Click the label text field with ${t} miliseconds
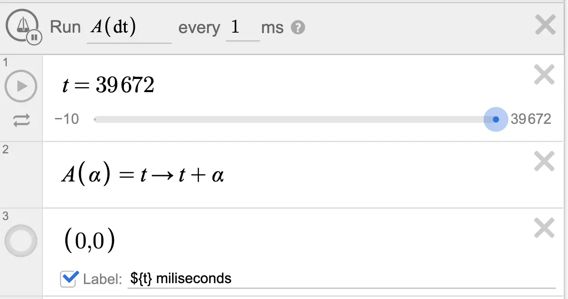The height and width of the screenshot is (299, 568). pos(341,278)
